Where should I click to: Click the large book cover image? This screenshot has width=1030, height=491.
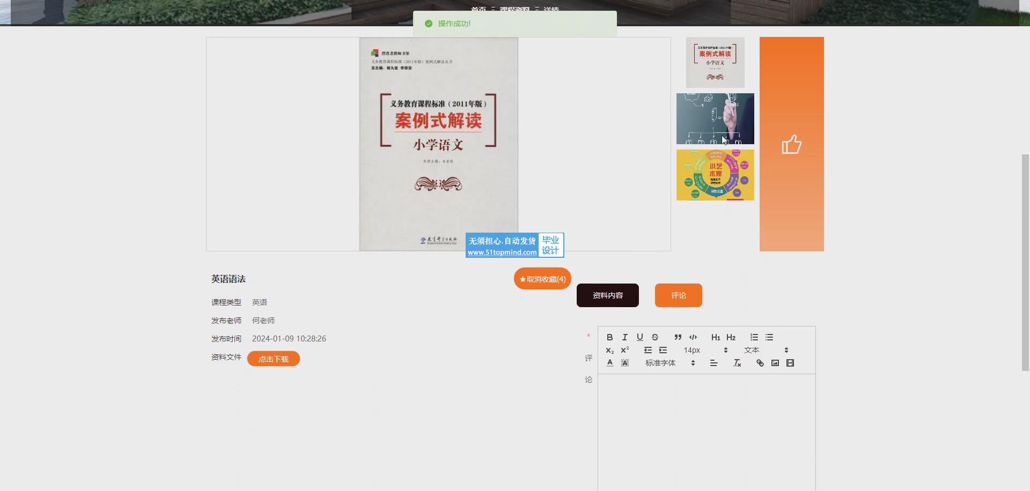point(438,144)
